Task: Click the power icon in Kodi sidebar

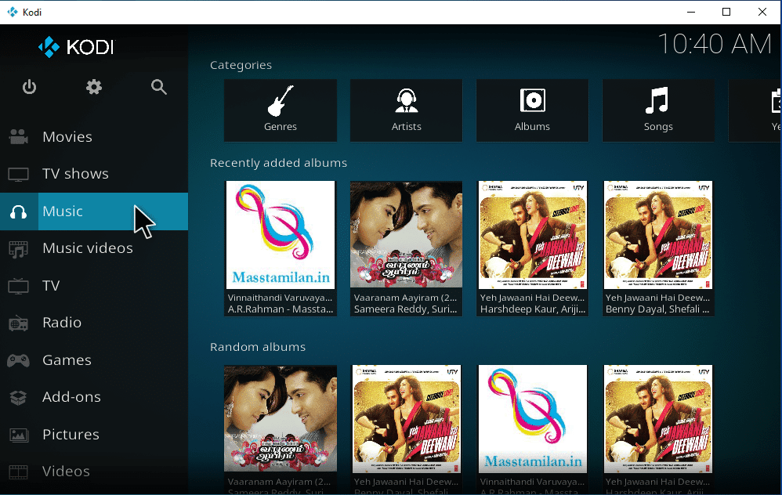Action: pos(29,87)
